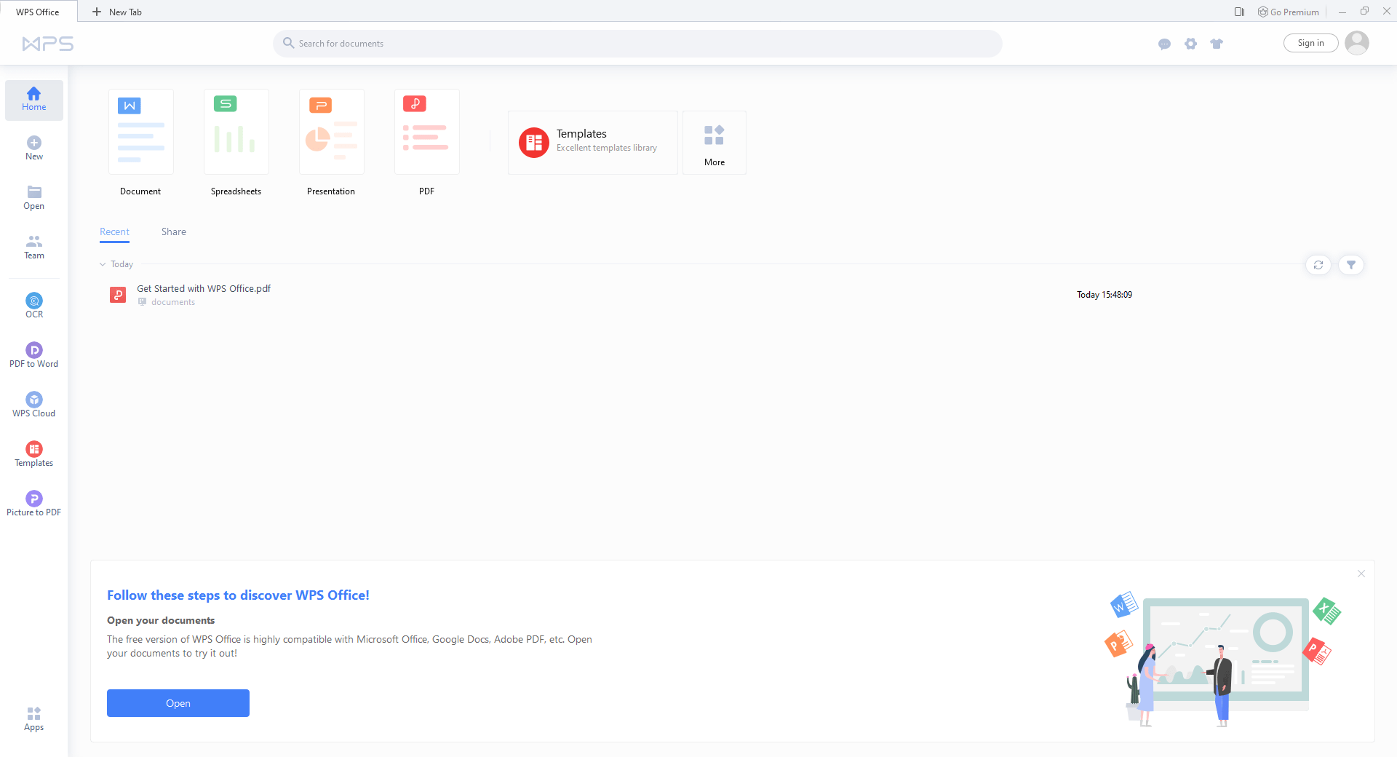Create a new Spreadsheets file
This screenshot has height=757, width=1397.
[236, 132]
